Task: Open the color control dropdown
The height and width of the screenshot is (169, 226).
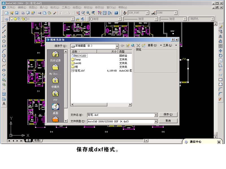Action: [119, 19]
